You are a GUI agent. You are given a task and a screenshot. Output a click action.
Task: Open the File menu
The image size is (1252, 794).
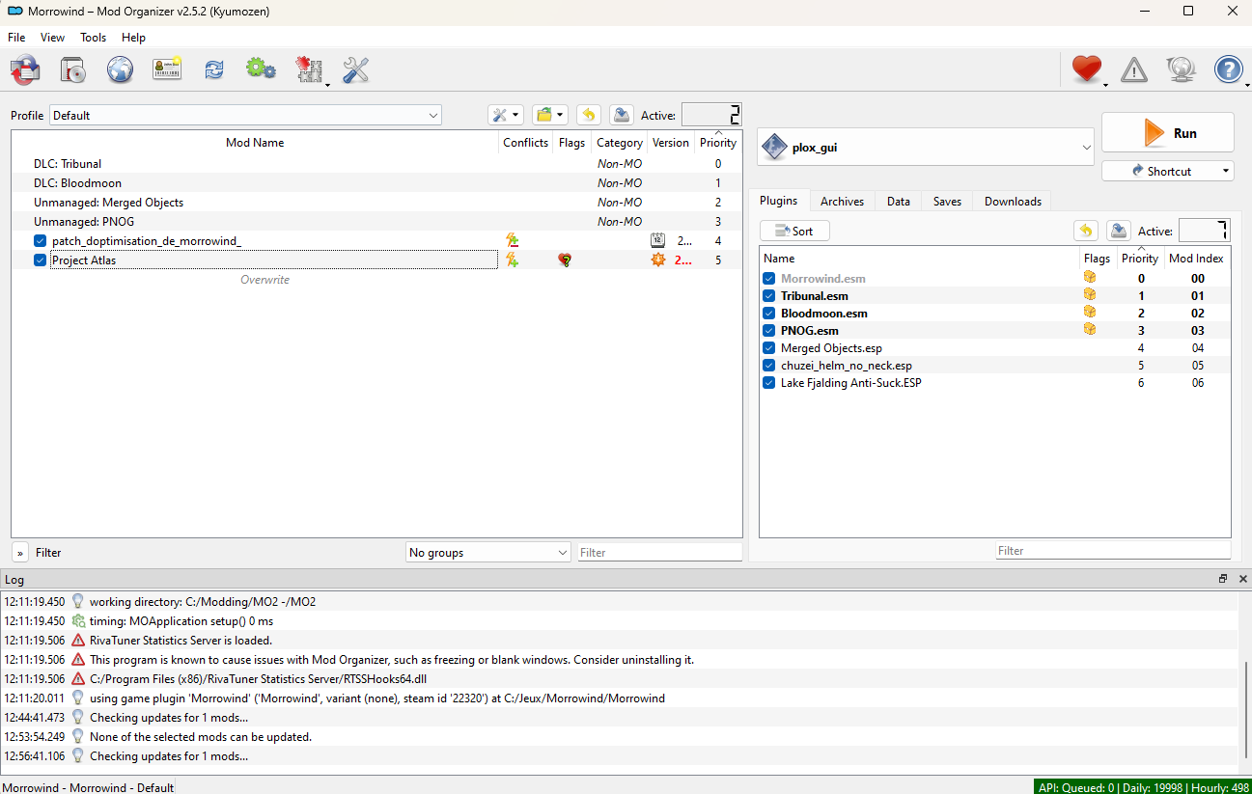pos(16,38)
